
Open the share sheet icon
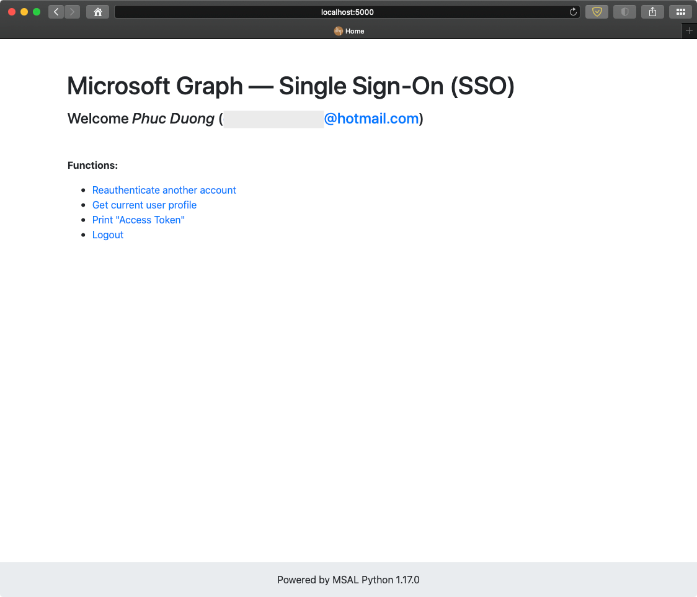[652, 12]
